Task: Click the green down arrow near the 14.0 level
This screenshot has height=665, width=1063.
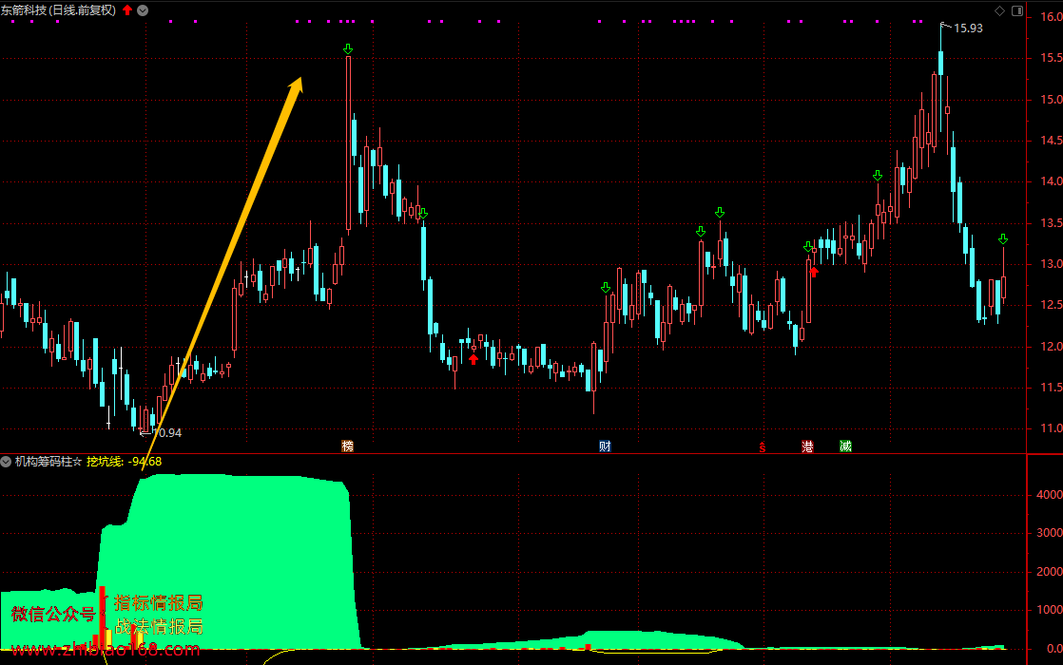Action: pos(878,176)
